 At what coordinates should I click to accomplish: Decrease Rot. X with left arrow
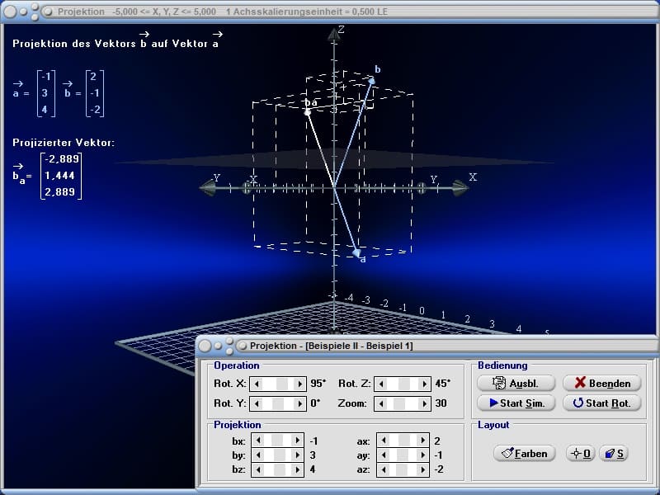[x=257, y=384]
